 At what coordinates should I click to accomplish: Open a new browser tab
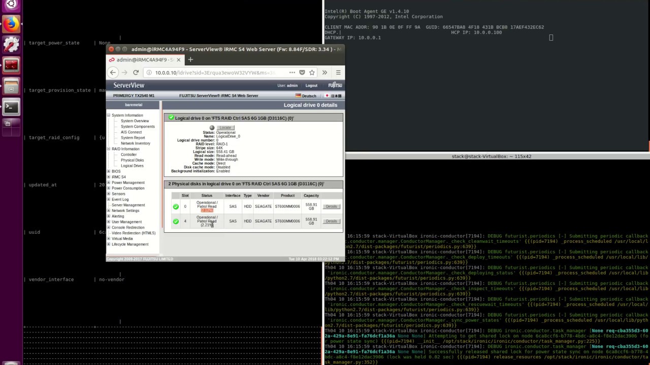pyautogui.click(x=190, y=60)
